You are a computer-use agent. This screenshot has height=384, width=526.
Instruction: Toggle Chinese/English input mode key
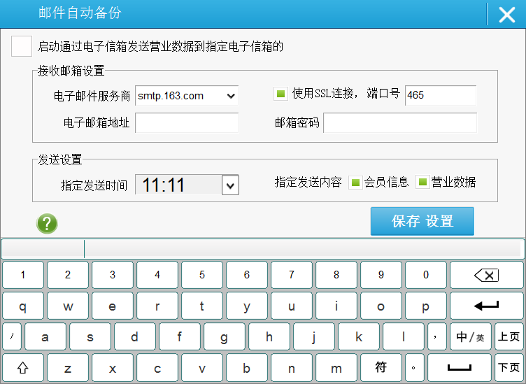(470, 336)
